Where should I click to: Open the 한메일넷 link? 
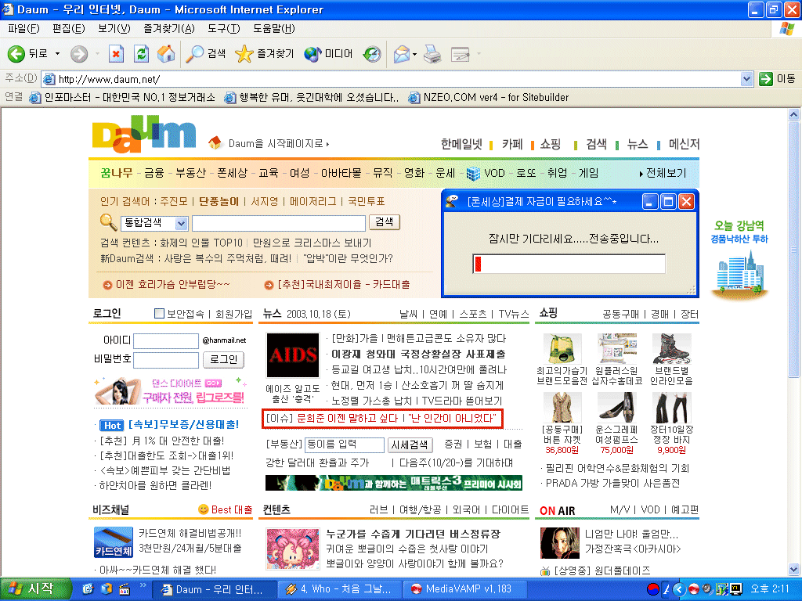(x=461, y=144)
